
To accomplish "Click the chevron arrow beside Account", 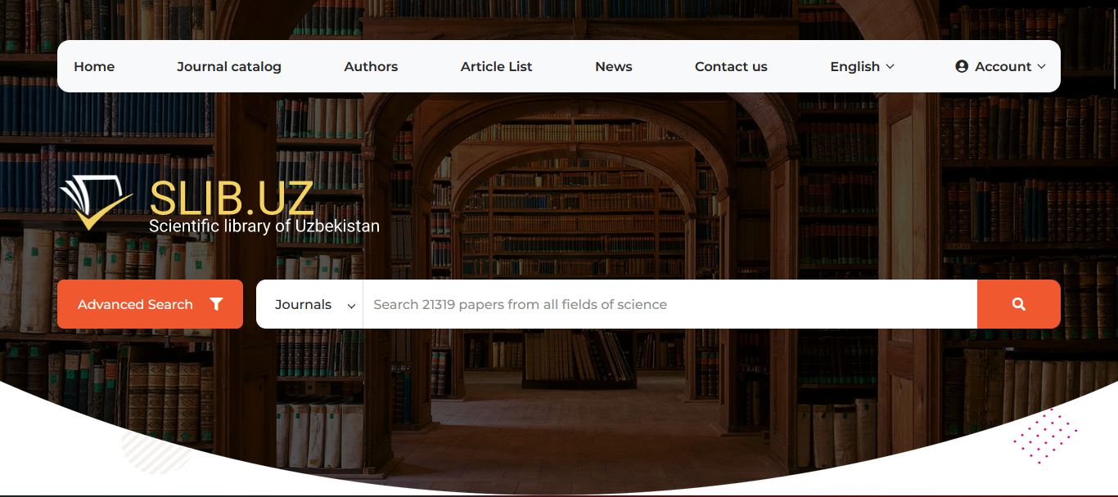I will click(x=1042, y=67).
